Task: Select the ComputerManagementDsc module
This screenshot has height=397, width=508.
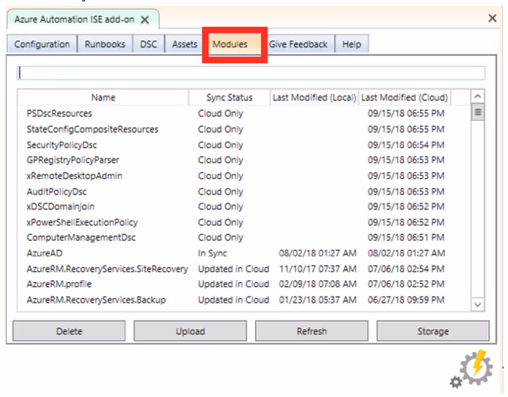Action: pos(244,237)
